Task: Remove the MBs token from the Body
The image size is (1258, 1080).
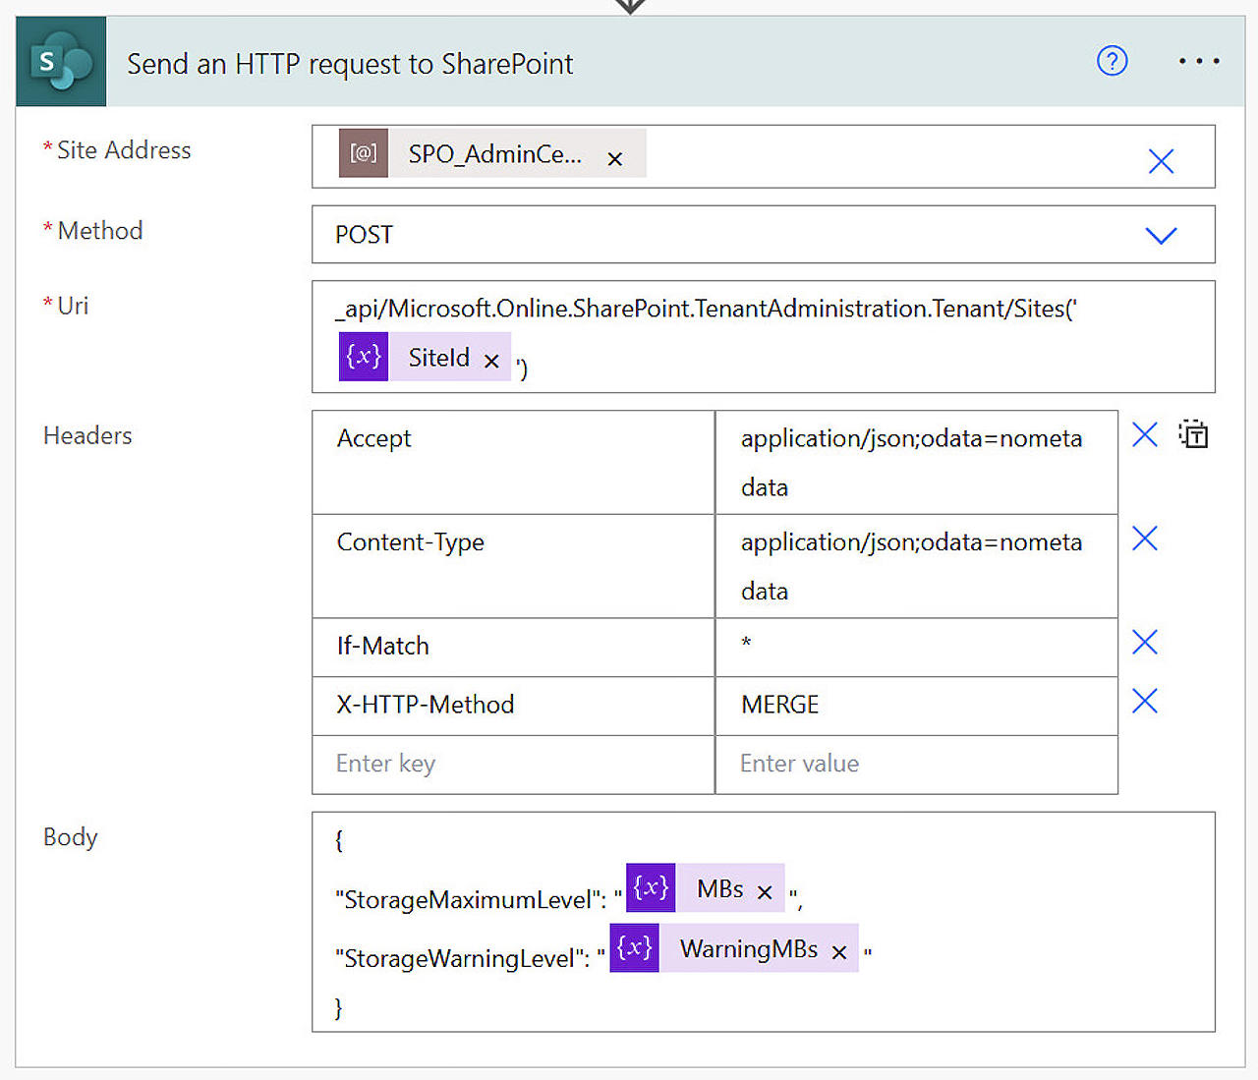Action: pyautogui.click(x=765, y=890)
